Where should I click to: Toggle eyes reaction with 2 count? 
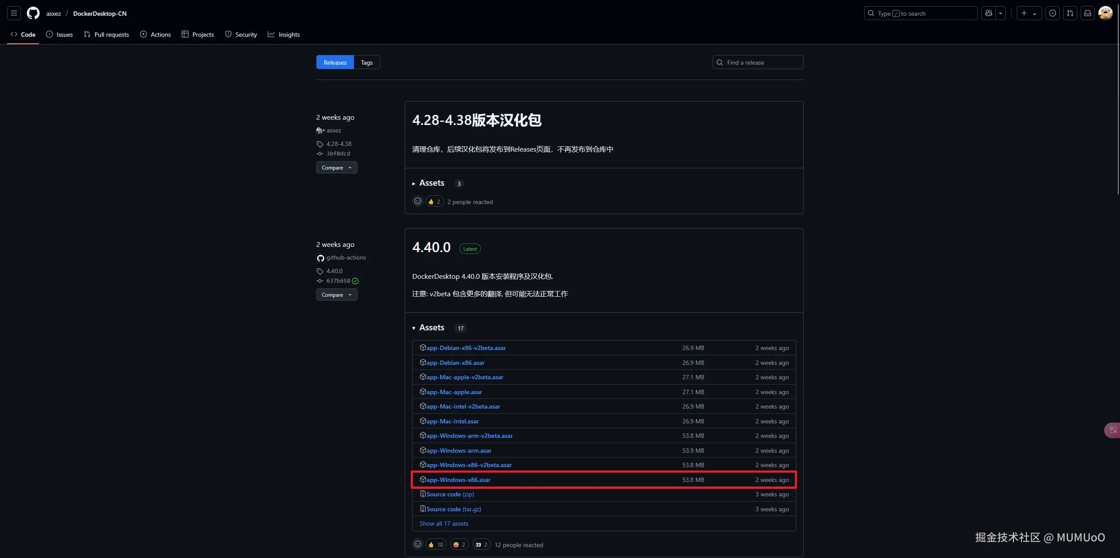coord(481,544)
